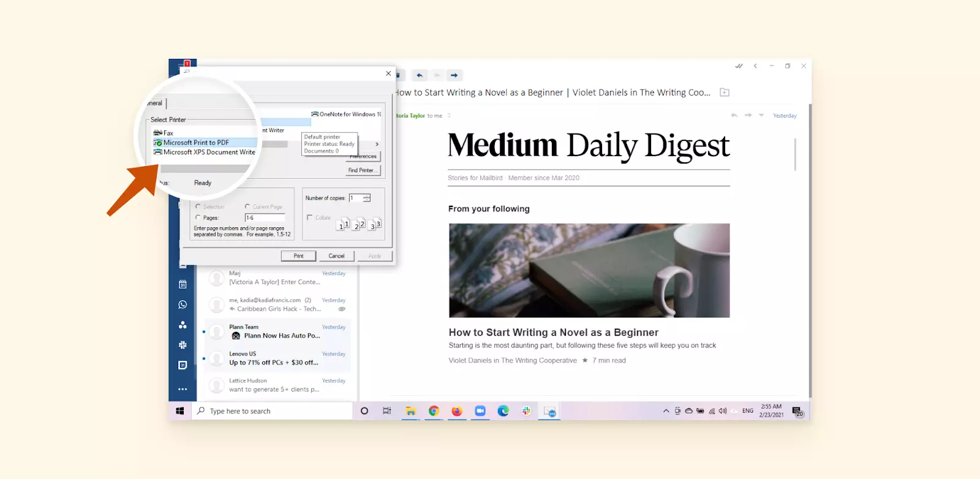Select the Current Page radio button
The width and height of the screenshot is (980, 479).
247,206
